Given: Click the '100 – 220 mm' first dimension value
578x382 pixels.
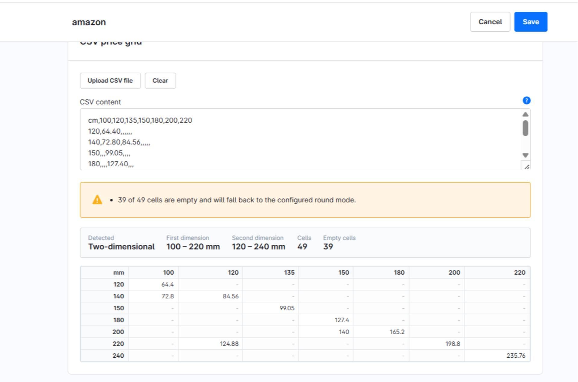Looking at the screenshot, I should 193,247.
